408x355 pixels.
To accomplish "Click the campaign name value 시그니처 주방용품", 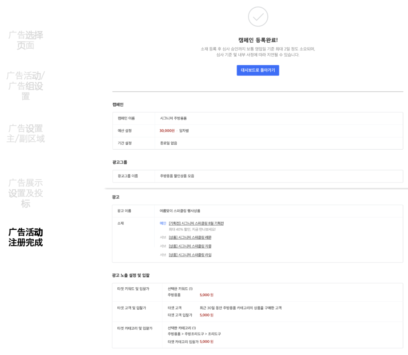I will tap(173, 118).
